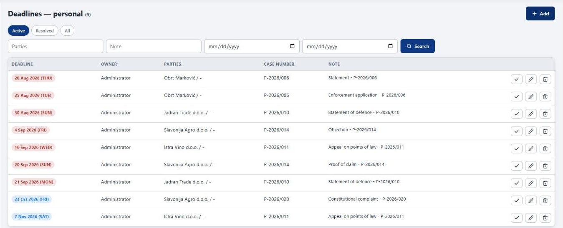
Task: Click the PARTIES column header
Action: [172, 64]
